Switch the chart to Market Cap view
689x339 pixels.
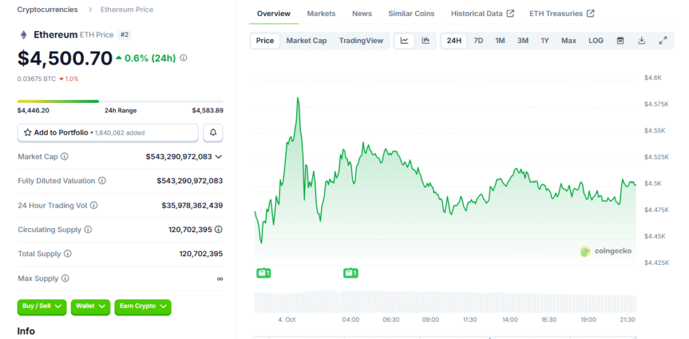[x=306, y=40]
